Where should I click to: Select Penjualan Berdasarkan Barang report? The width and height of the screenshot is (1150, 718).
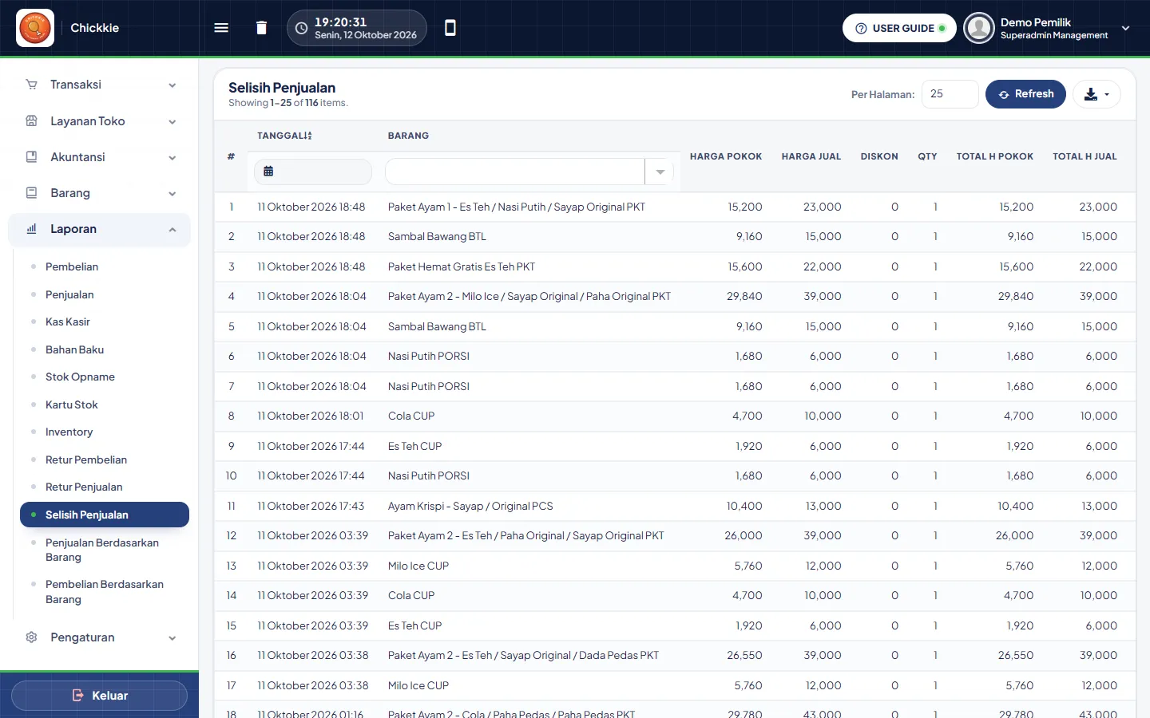pyautogui.click(x=102, y=550)
